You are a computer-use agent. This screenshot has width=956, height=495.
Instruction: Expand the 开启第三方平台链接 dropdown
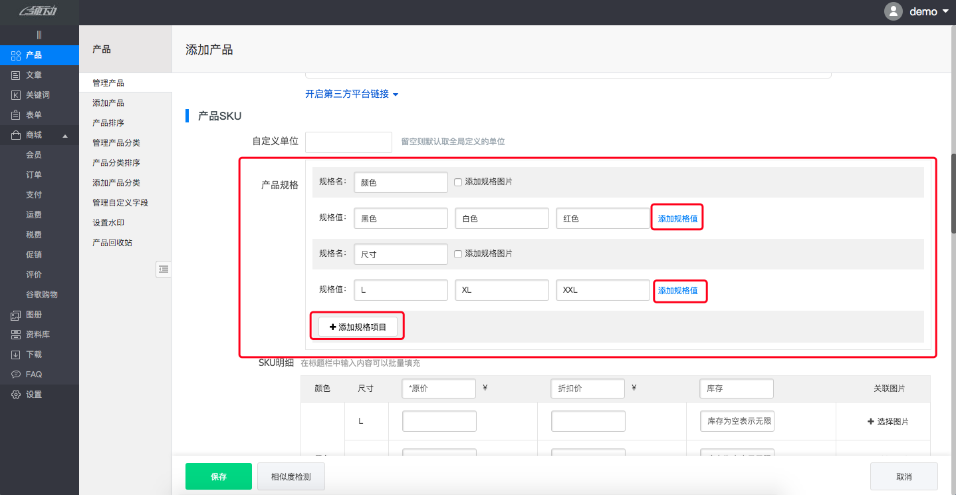click(x=352, y=94)
